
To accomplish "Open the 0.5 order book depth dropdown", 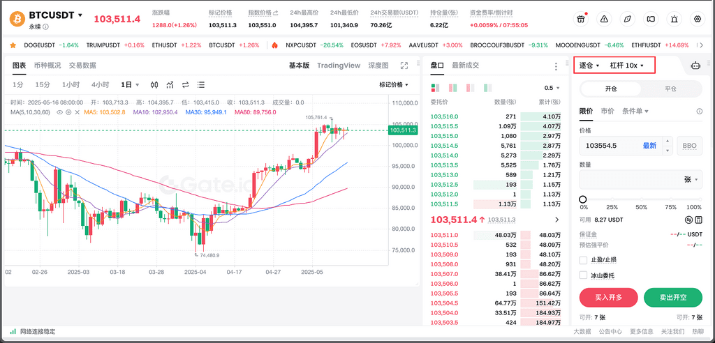I will point(552,88).
